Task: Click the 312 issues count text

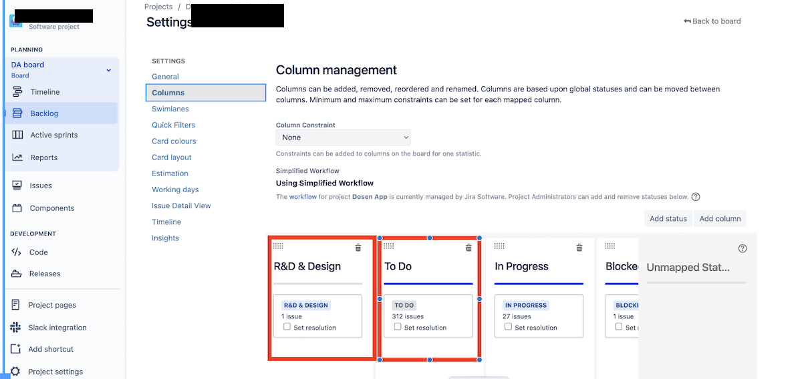Action: 408,316
